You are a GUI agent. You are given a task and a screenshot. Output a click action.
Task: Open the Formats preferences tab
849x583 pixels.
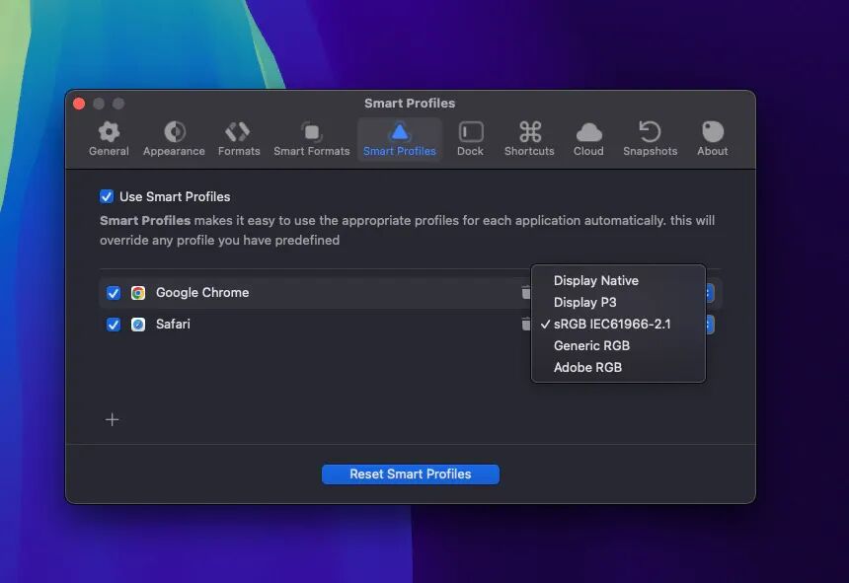239,138
